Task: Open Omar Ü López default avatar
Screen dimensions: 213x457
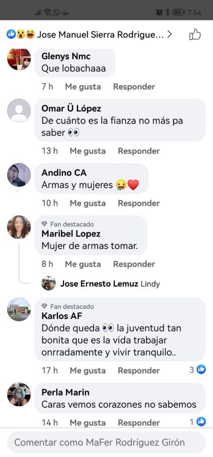Action: click(x=19, y=111)
